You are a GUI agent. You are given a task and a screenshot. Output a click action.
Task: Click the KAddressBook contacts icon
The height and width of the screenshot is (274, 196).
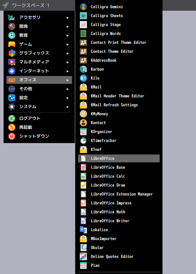(83, 60)
